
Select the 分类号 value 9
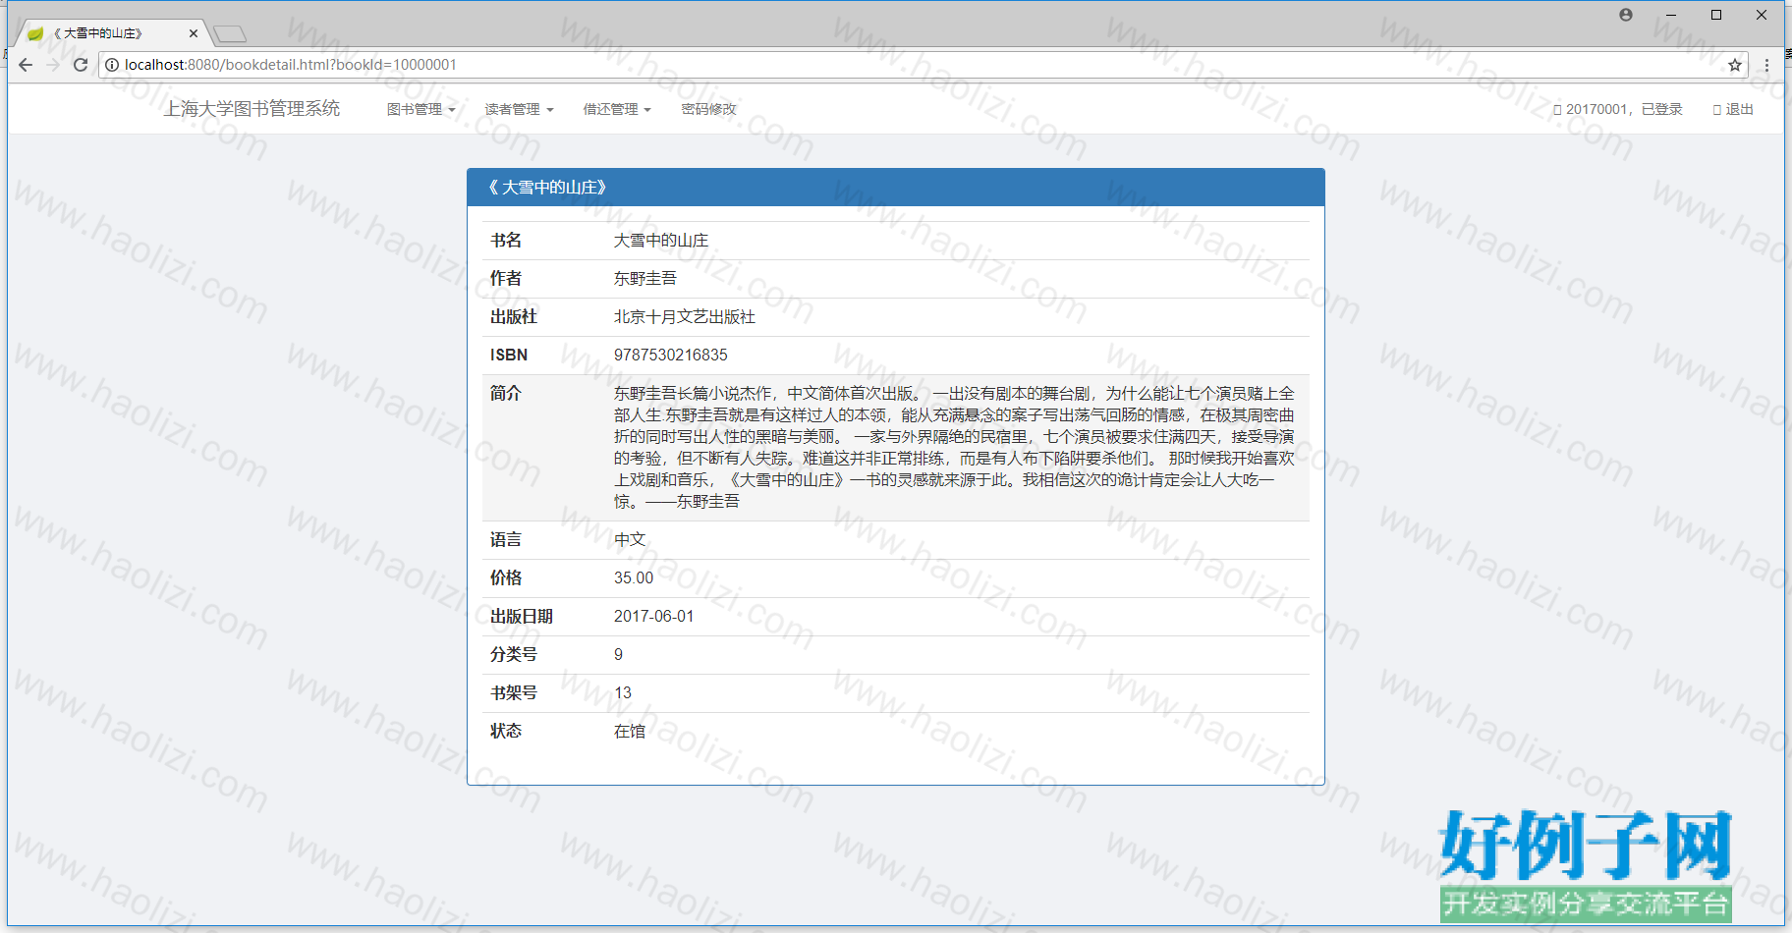click(x=618, y=655)
